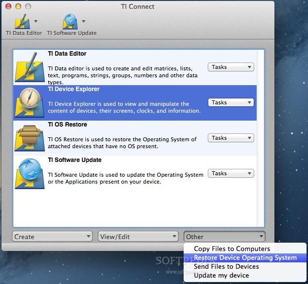Open Tasks dropdown for TI OS Restore

point(231,138)
